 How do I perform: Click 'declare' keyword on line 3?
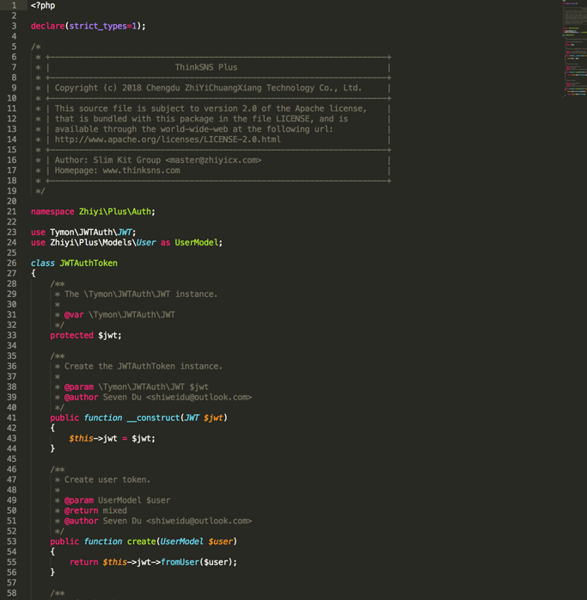click(x=48, y=26)
